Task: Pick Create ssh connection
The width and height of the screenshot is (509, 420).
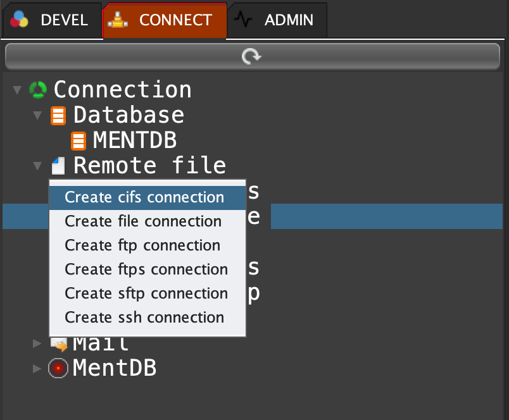Action: 144,318
